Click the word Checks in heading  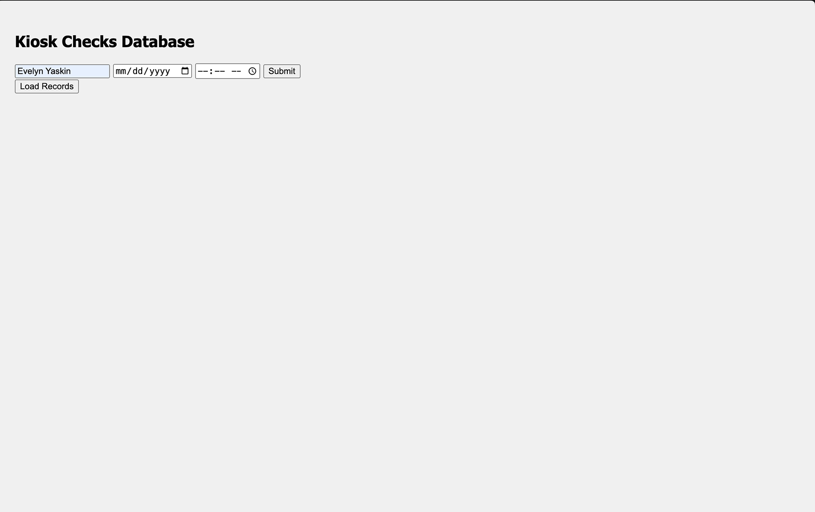pos(89,42)
